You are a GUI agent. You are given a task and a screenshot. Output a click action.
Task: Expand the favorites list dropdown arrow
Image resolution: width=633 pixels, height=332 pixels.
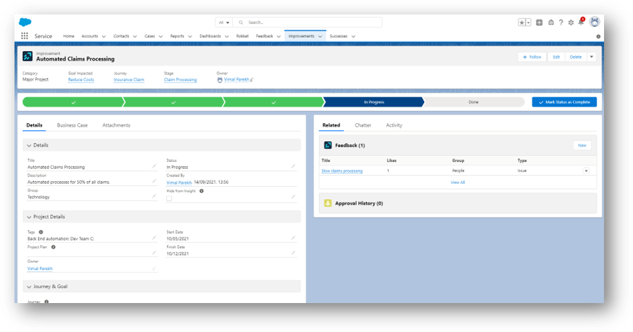pos(528,23)
